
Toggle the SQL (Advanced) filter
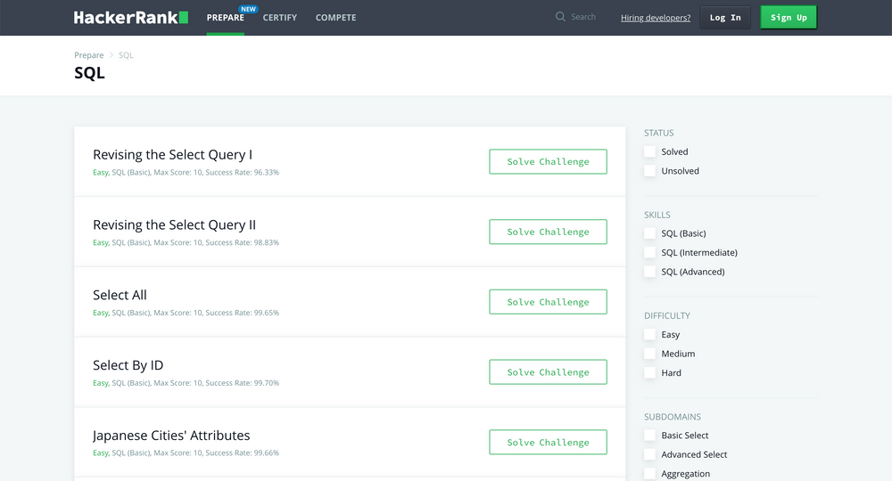(x=650, y=272)
